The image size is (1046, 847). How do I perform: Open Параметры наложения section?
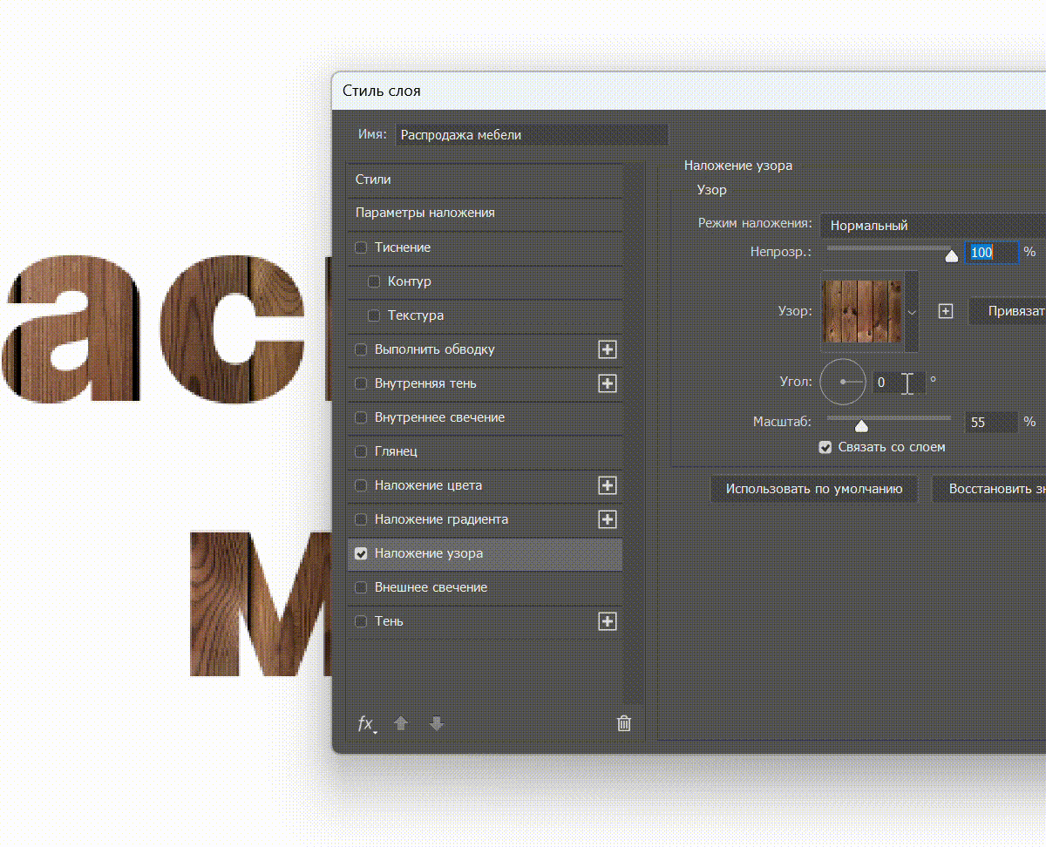(486, 213)
